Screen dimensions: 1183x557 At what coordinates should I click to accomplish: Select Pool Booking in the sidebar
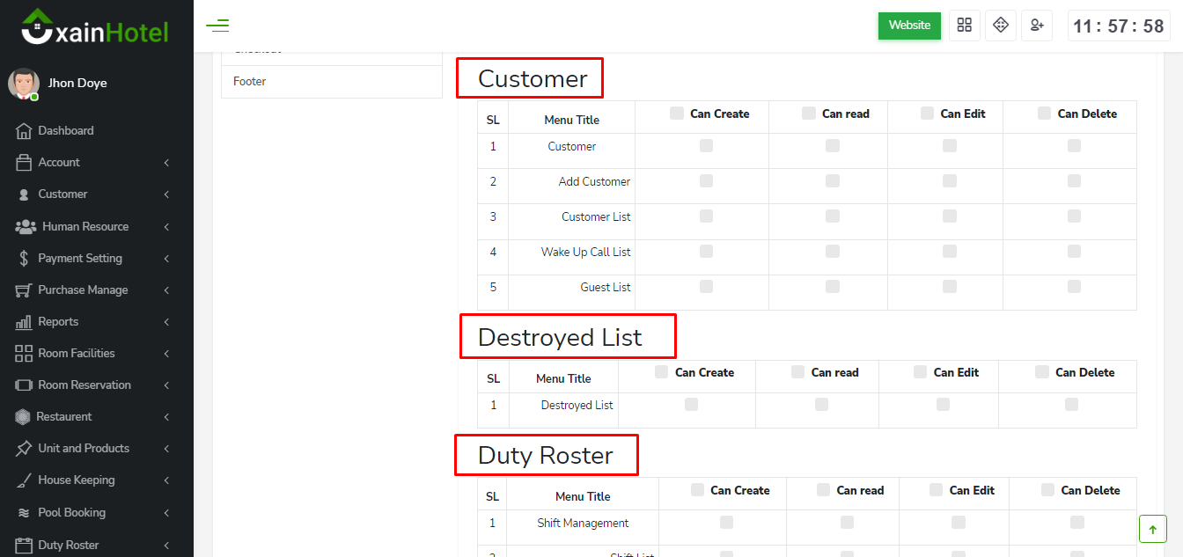(71, 513)
